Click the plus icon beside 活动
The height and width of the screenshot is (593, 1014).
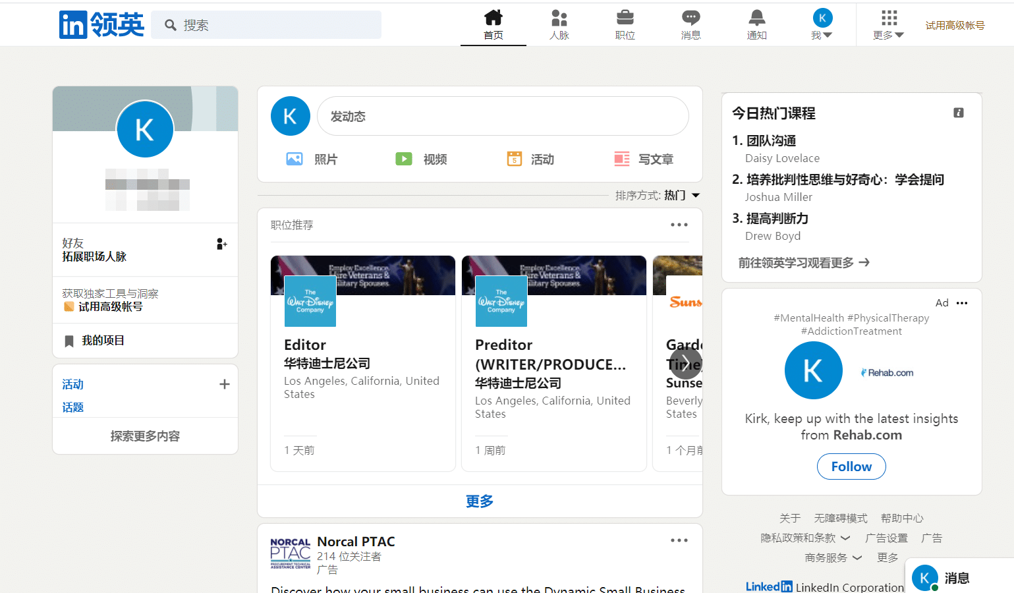tap(225, 384)
